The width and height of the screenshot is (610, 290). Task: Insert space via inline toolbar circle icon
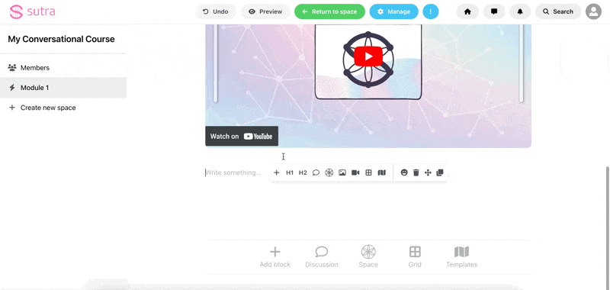tap(329, 172)
